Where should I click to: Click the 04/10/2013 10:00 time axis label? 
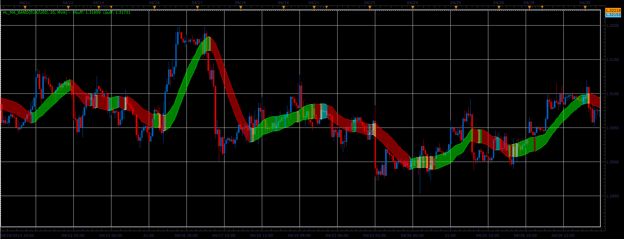click(x=17, y=235)
